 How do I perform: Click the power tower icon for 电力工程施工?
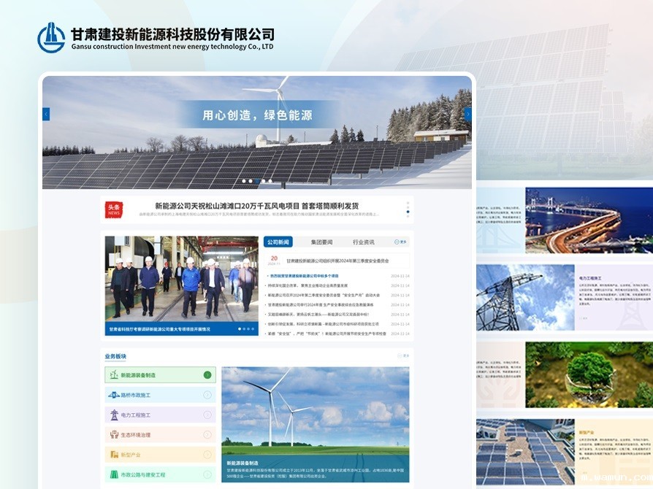click(114, 414)
